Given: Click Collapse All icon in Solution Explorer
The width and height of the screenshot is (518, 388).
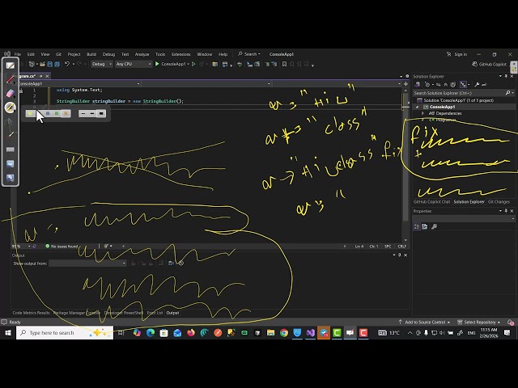Looking at the screenshot, I should [446, 84].
